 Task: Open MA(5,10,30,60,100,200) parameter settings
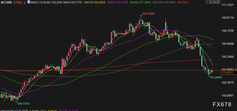[46, 2]
